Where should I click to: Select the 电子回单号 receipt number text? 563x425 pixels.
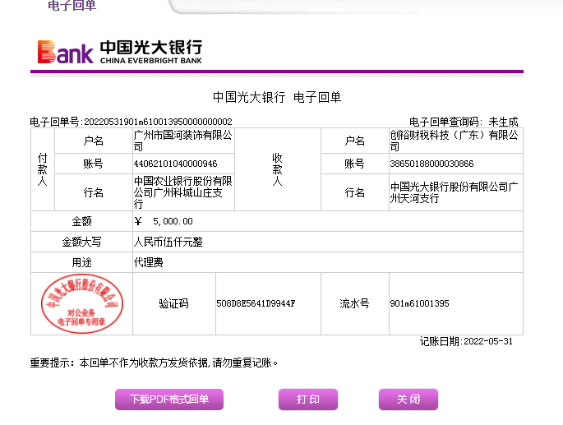click(132, 122)
